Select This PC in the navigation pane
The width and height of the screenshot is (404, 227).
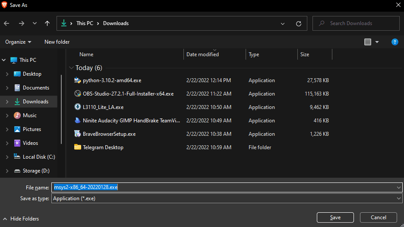pos(28,60)
